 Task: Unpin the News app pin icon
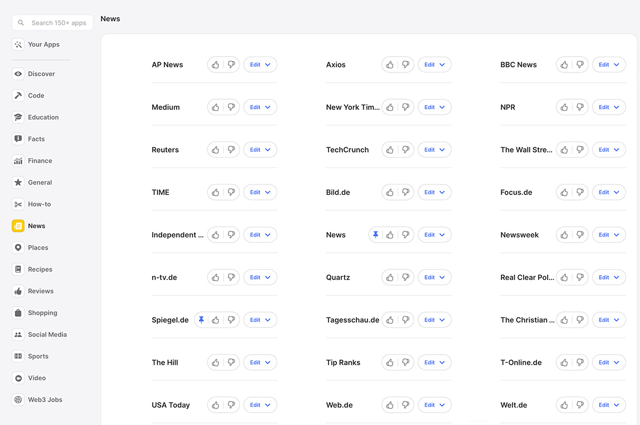click(375, 235)
